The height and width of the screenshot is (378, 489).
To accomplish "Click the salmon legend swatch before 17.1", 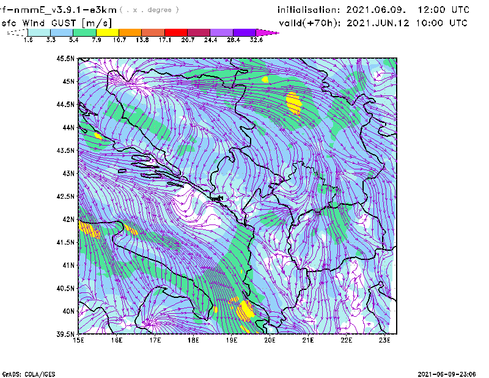I will tap(153, 32).
